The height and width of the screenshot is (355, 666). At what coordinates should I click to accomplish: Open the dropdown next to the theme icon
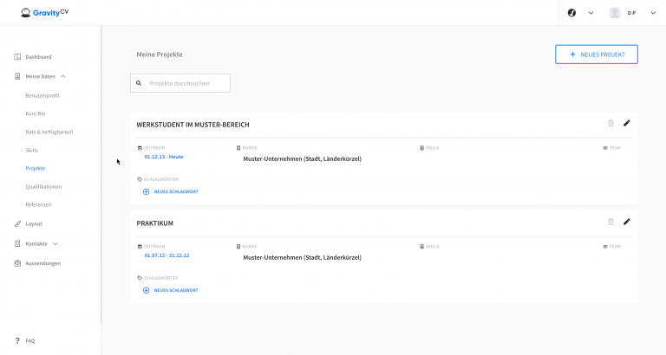[x=591, y=13]
